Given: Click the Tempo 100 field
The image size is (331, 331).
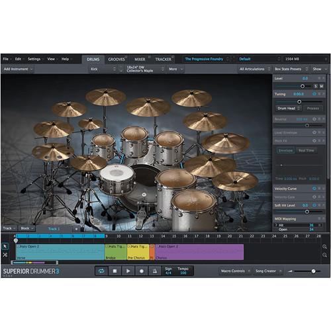Looking at the screenshot, I should click(x=183, y=271).
